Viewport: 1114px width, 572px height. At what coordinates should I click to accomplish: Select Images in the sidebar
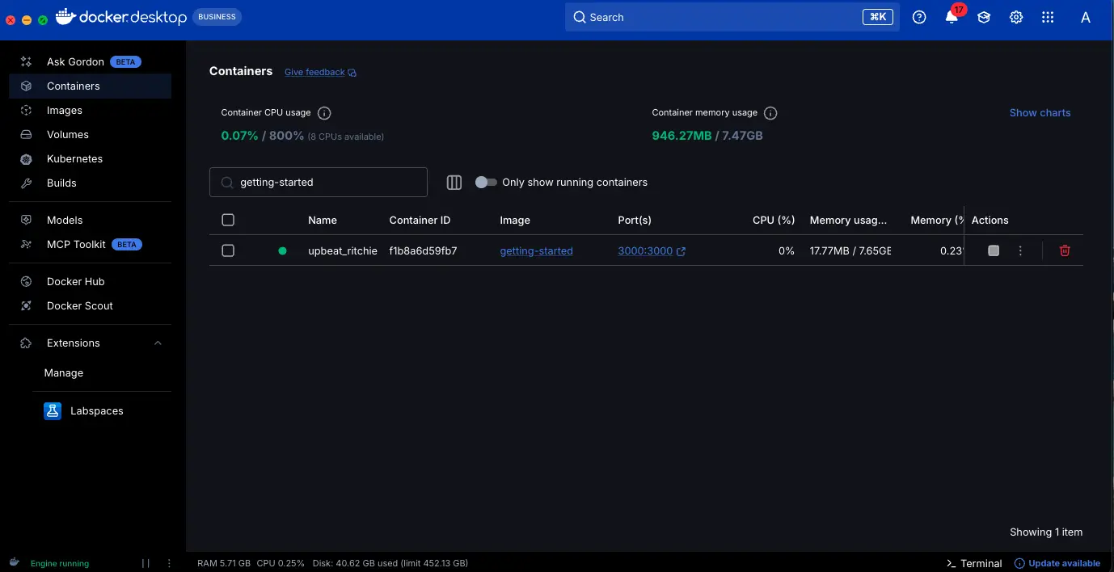pos(65,110)
